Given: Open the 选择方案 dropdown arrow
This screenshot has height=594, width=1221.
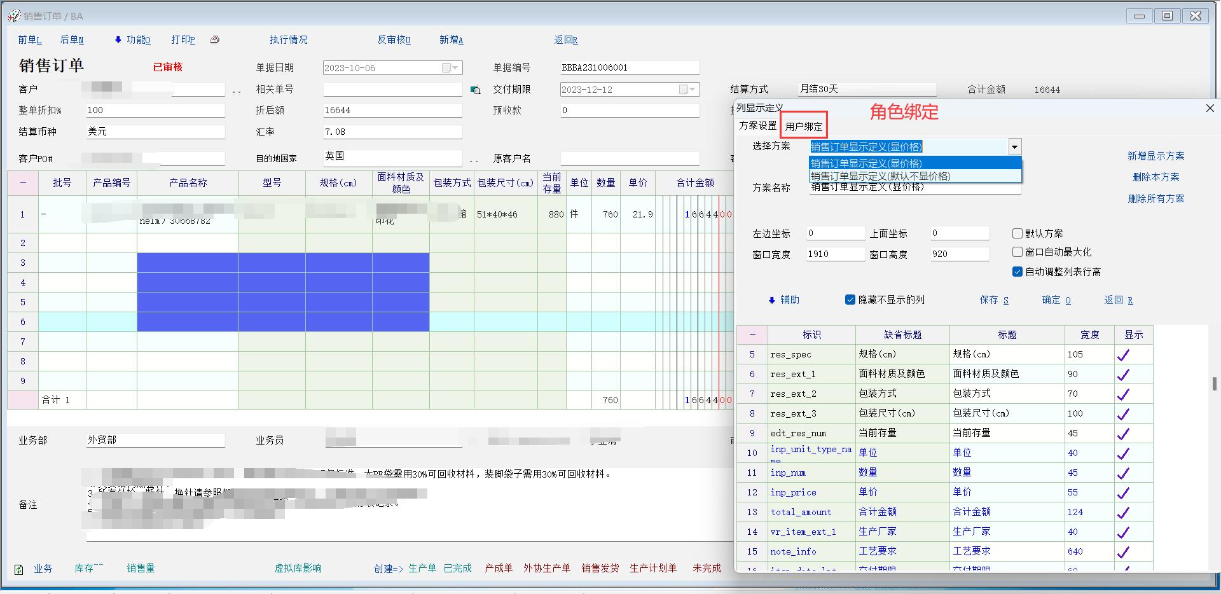Looking at the screenshot, I should click(1014, 147).
